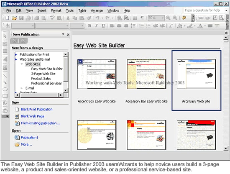230x174 pixels.
Task: Select Accent Box Easy Web Site thumbnail
Action: click(x=97, y=74)
